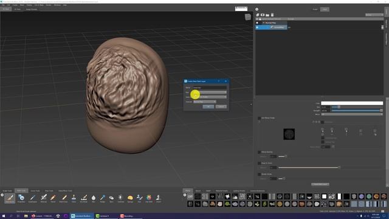Click the Reset button under brush properties
Viewport: 389px width, 219px height.
[320, 184]
